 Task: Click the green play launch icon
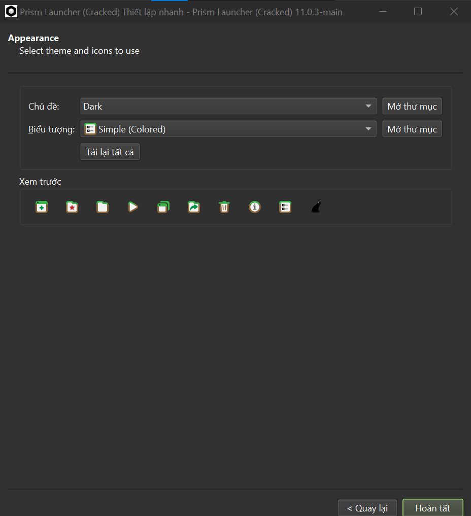pyautogui.click(x=133, y=207)
